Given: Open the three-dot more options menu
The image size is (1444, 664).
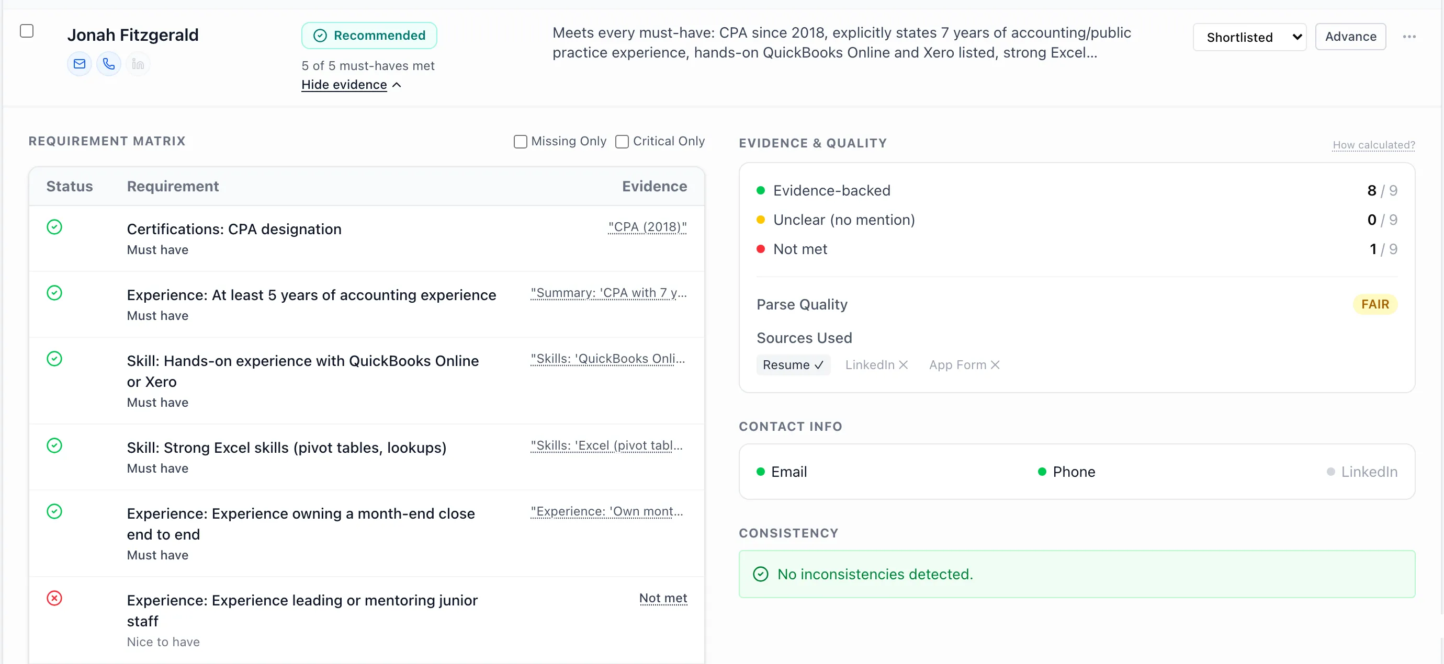Looking at the screenshot, I should 1409,37.
